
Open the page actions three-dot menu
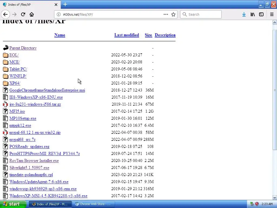[166, 15]
